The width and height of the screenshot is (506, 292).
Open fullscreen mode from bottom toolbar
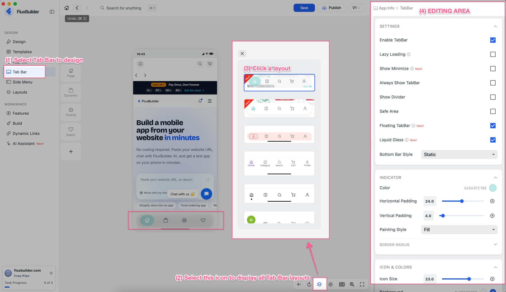(362, 284)
